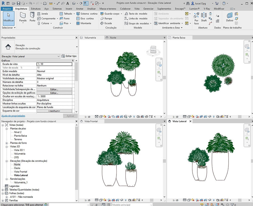Activate the Modificar arrow tool
253x206 pixels.
9,18
